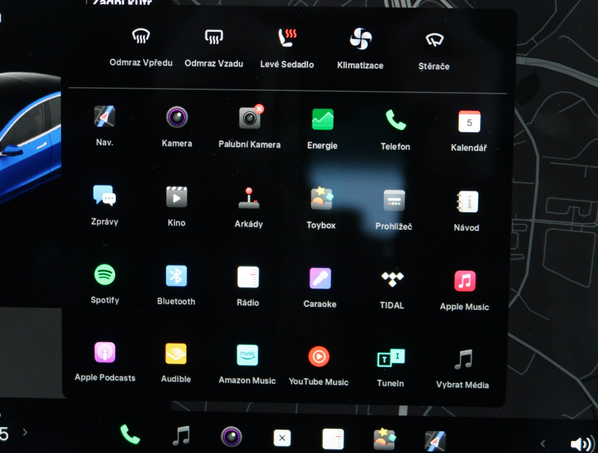Viewport: 598px width, 453px height.
Task: Open the Prohlížeč browser app
Action: [x=394, y=200]
